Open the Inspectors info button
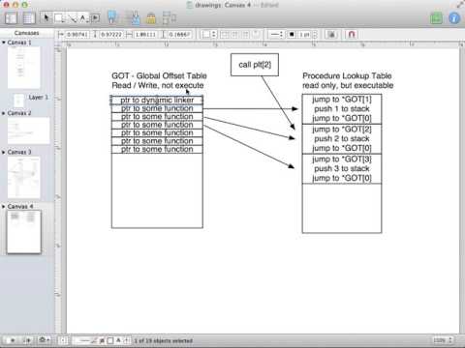Screen dimensions: 465x348 pyautogui.click(x=454, y=18)
